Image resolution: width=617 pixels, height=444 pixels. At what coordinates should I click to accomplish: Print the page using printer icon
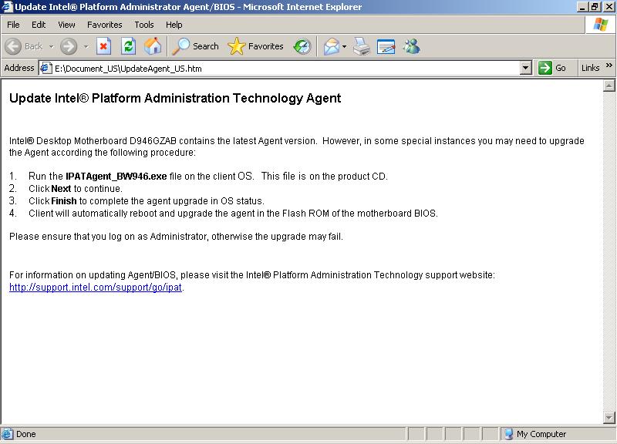pos(362,46)
